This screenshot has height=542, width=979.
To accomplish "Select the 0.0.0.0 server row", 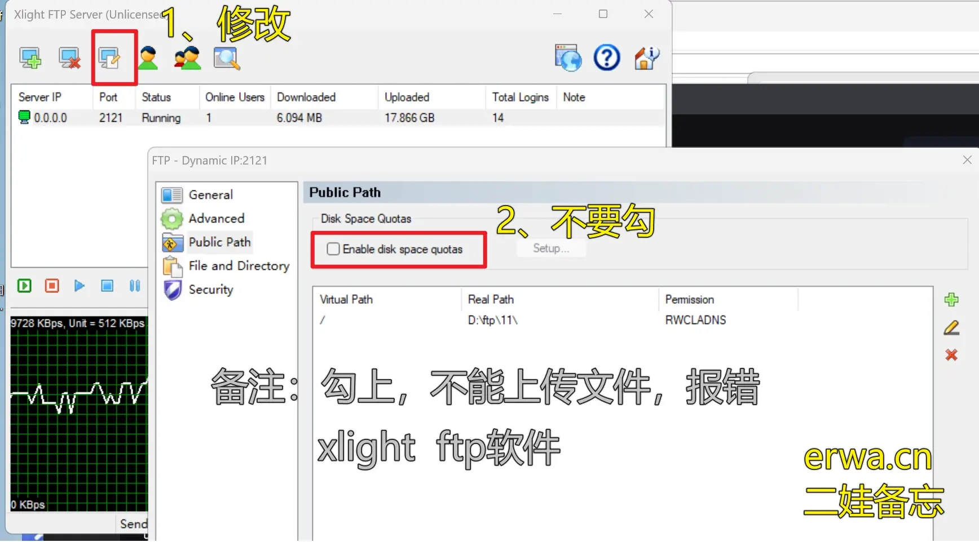I will tap(338, 118).
